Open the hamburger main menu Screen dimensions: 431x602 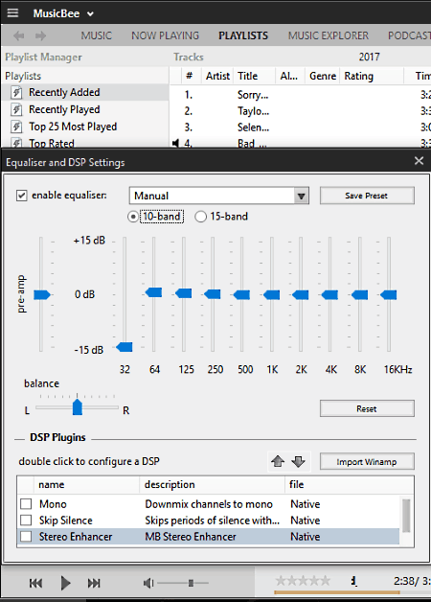coord(12,13)
